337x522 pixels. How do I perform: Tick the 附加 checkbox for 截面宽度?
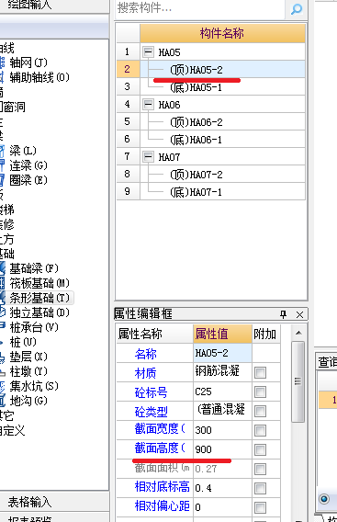(x=260, y=430)
